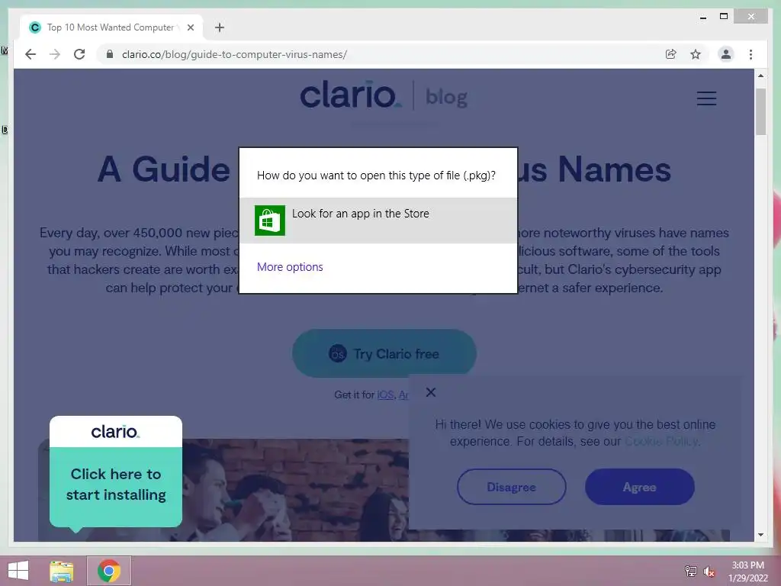This screenshot has width=781, height=586.
Task: Click the browser forward arrow
Action: coord(55,54)
